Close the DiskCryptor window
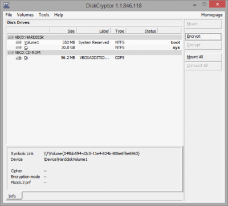The image size is (228, 206). coord(217,4)
